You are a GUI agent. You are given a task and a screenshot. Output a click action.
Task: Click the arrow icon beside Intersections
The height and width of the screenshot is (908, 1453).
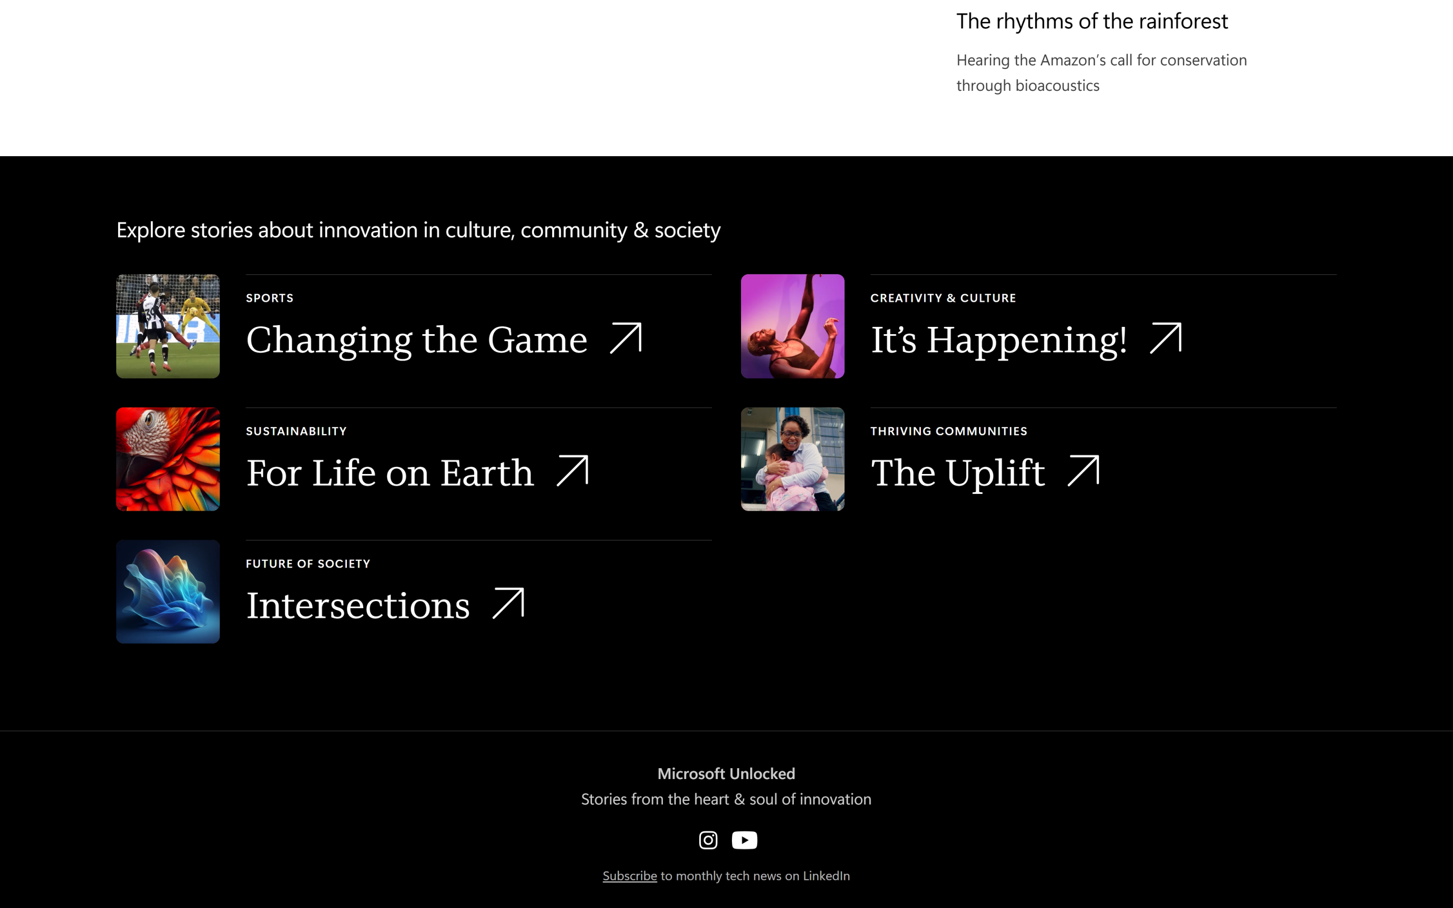[508, 603]
